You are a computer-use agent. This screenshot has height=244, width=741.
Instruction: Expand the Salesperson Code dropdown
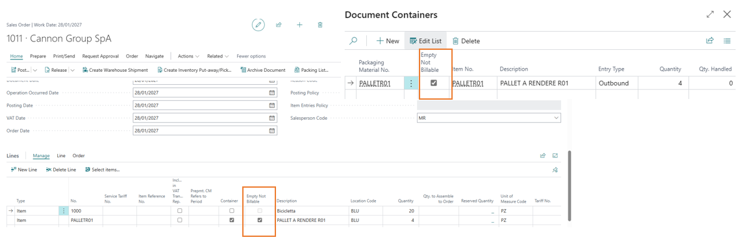[x=556, y=118]
